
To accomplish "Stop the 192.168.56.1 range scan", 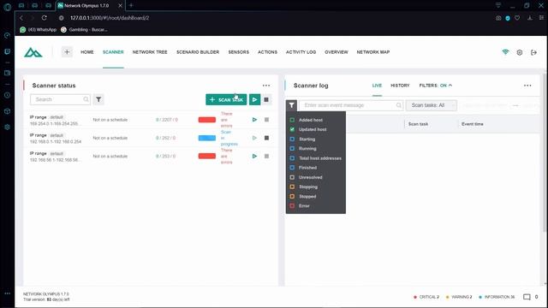I will [x=266, y=156].
